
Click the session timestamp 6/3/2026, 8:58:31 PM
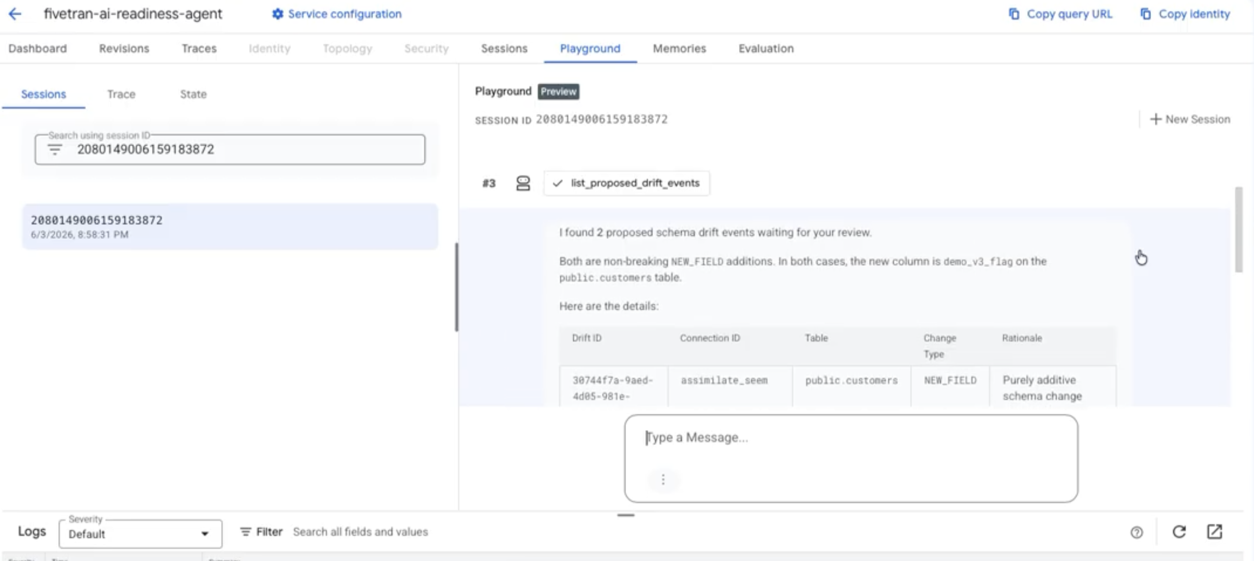coord(80,235)
